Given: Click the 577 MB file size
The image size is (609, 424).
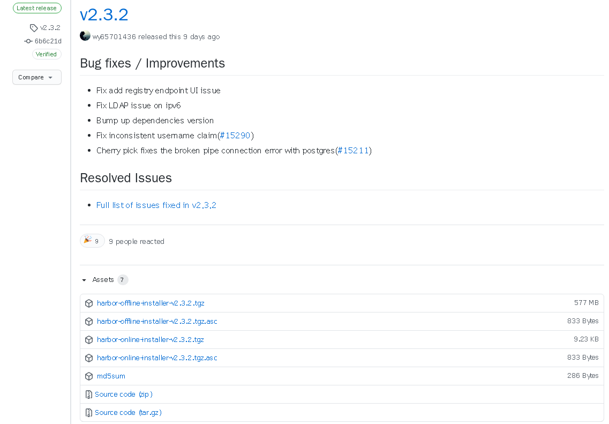Looking at the screenshot, I should pos(586,303).
